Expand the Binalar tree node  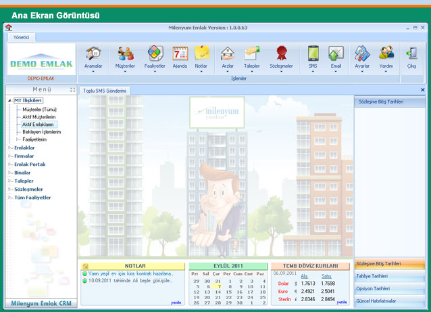10,173
